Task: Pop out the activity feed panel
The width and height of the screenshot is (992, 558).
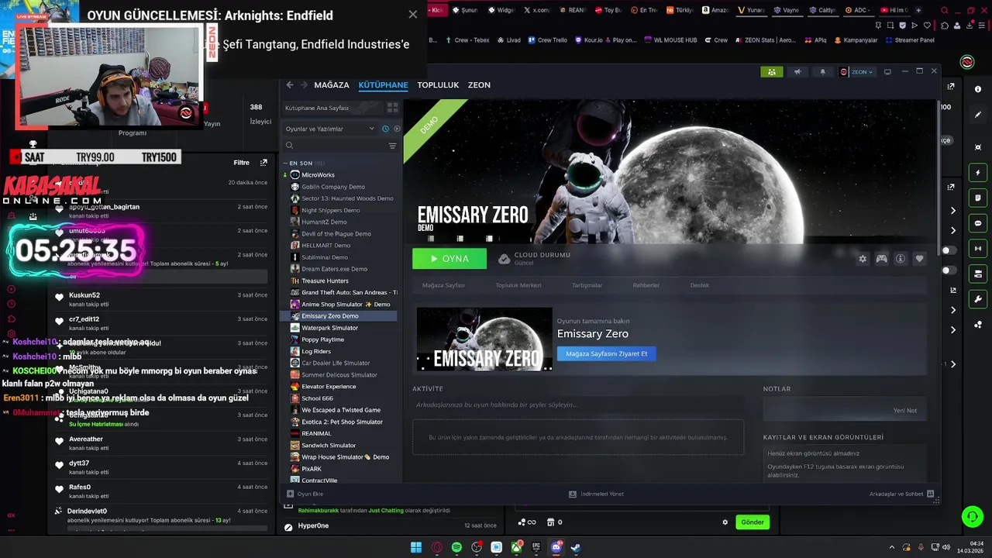Action: [x=263, y=163]
